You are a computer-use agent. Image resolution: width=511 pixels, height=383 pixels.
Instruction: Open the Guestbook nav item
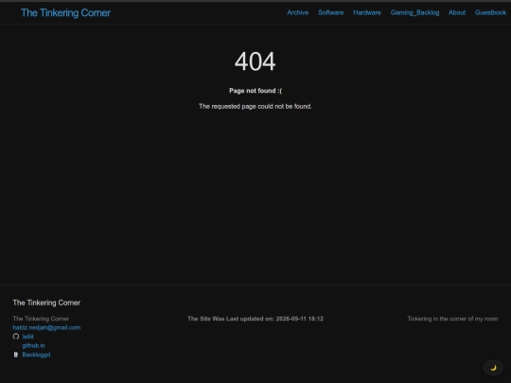(490, 12)
